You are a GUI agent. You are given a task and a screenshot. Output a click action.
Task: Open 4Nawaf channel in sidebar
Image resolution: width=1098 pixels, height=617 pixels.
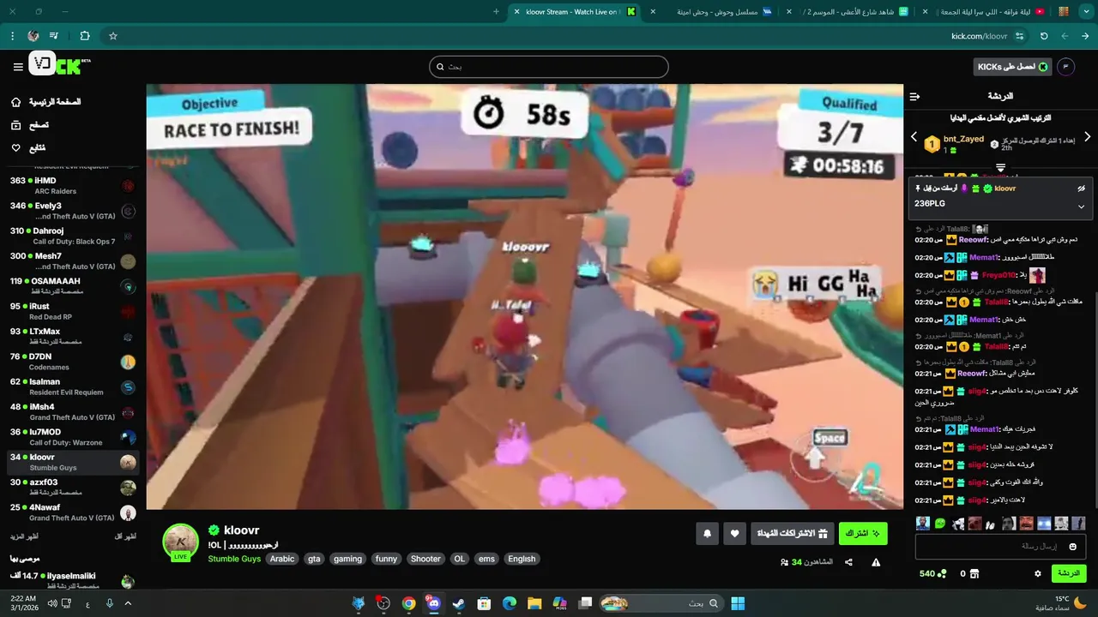point(72,512)
